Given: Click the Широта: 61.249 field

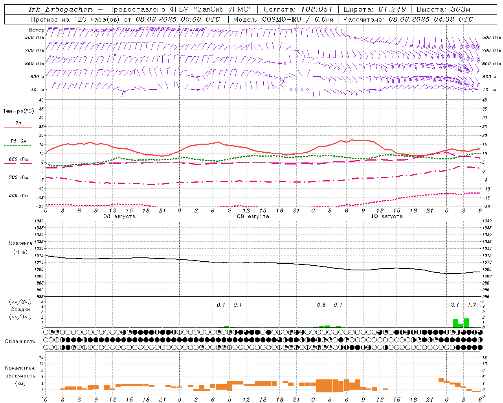Looking at the screenshot, I should [374, 9].
